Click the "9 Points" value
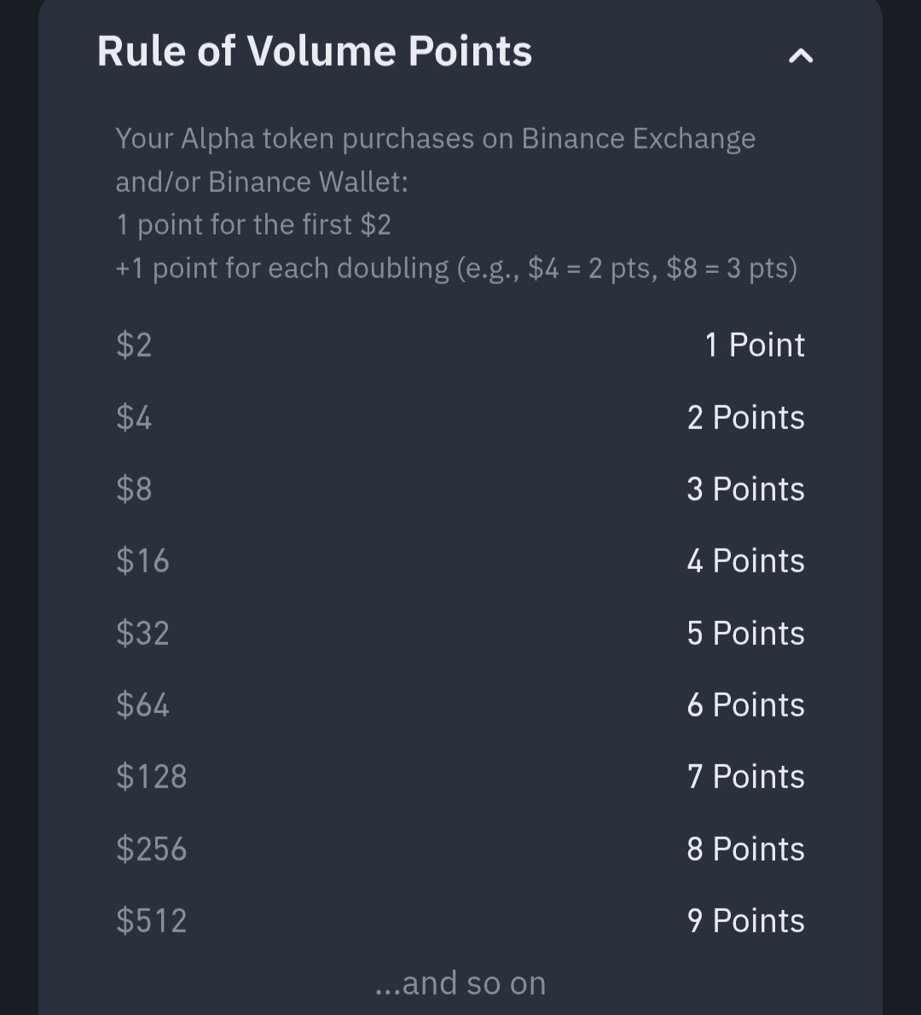The width and height of the screenshot is (921, 1015). 745,921
